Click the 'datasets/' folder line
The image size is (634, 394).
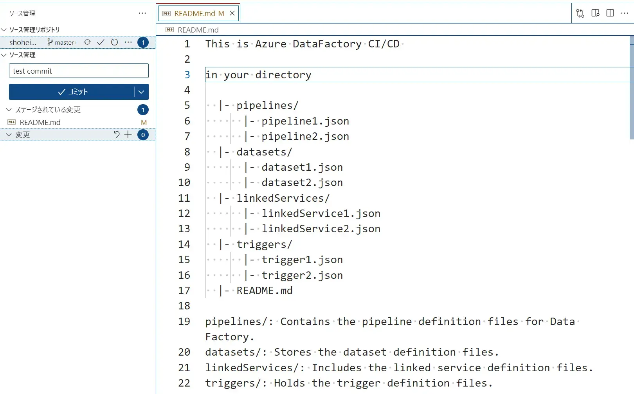264,152
